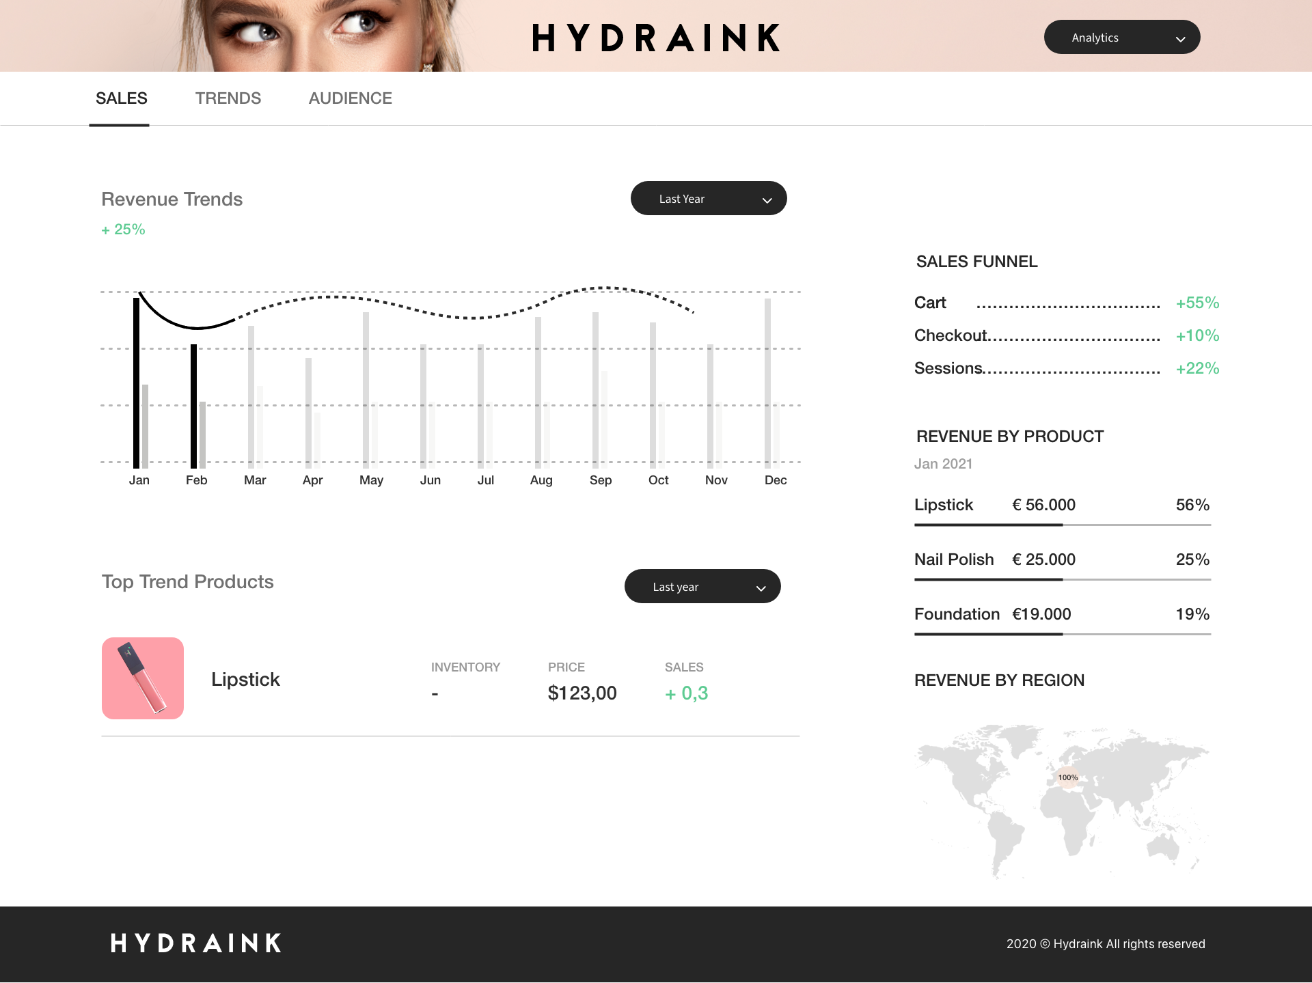Select the SALES tab
Screen dimensions: 1312x983
pos(122,98)
